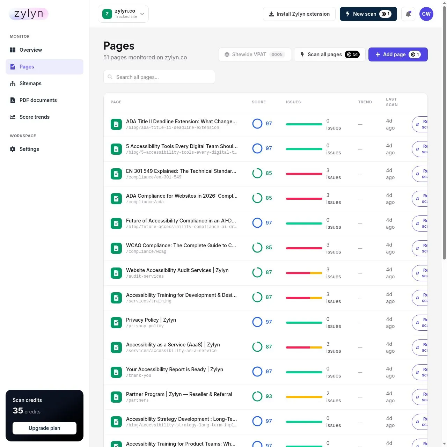The width and height of the screenshot is (447, 447).
Task: Click page icon for 5 Accessibility Tools row
Action: click(x=116, y=149)
